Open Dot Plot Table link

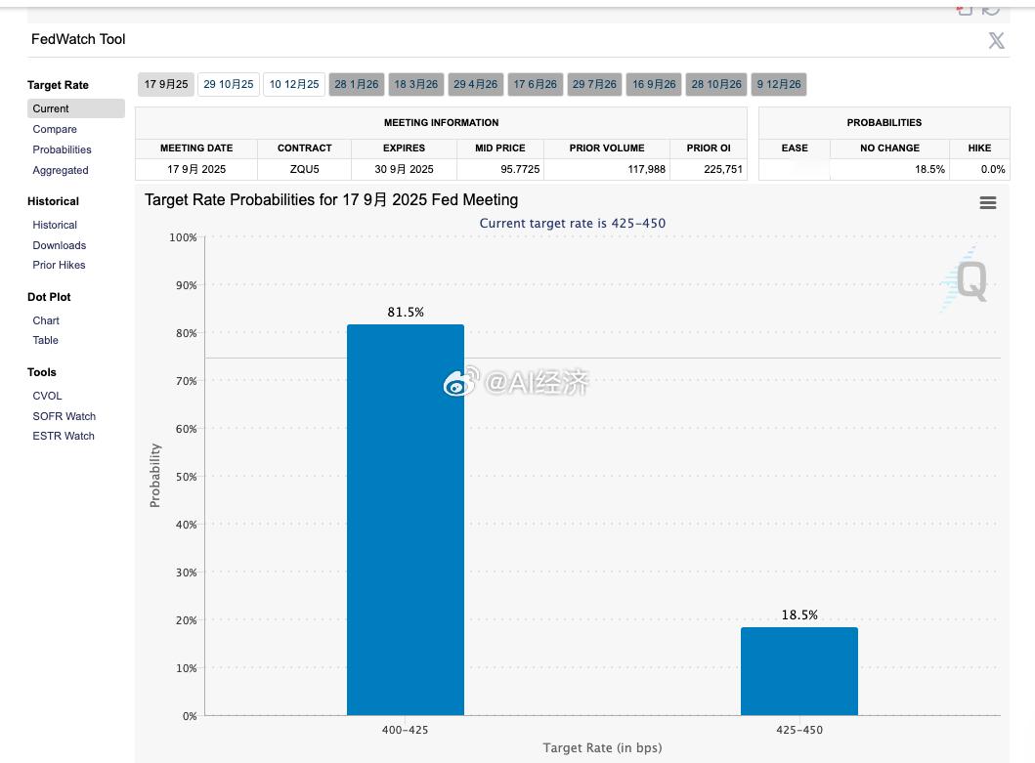coord(46,341)
